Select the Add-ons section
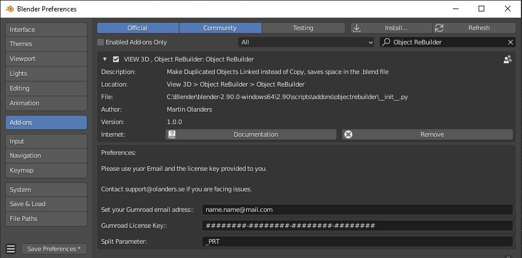This screenshot has height=258, width=522. [x=46, y=122]
